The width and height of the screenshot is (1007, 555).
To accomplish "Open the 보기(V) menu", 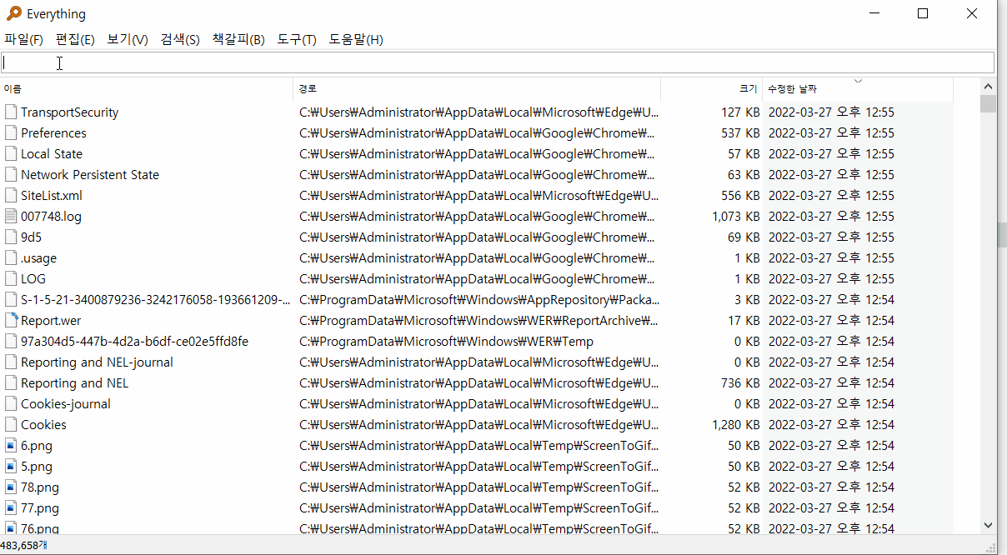I will coord(128,39).
